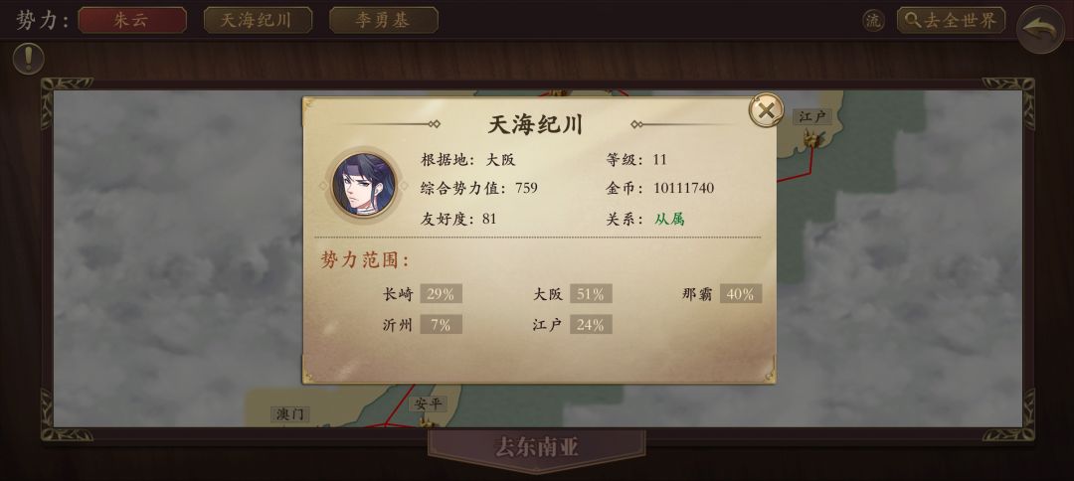Click the 江户 24% influence entry

tap(572, 324)
